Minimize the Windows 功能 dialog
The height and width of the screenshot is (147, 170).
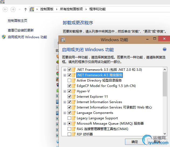pyautogui.click(x=147, y=39)
